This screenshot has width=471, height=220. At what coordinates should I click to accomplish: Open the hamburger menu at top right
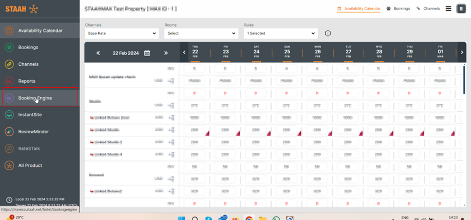pos(448,9)
